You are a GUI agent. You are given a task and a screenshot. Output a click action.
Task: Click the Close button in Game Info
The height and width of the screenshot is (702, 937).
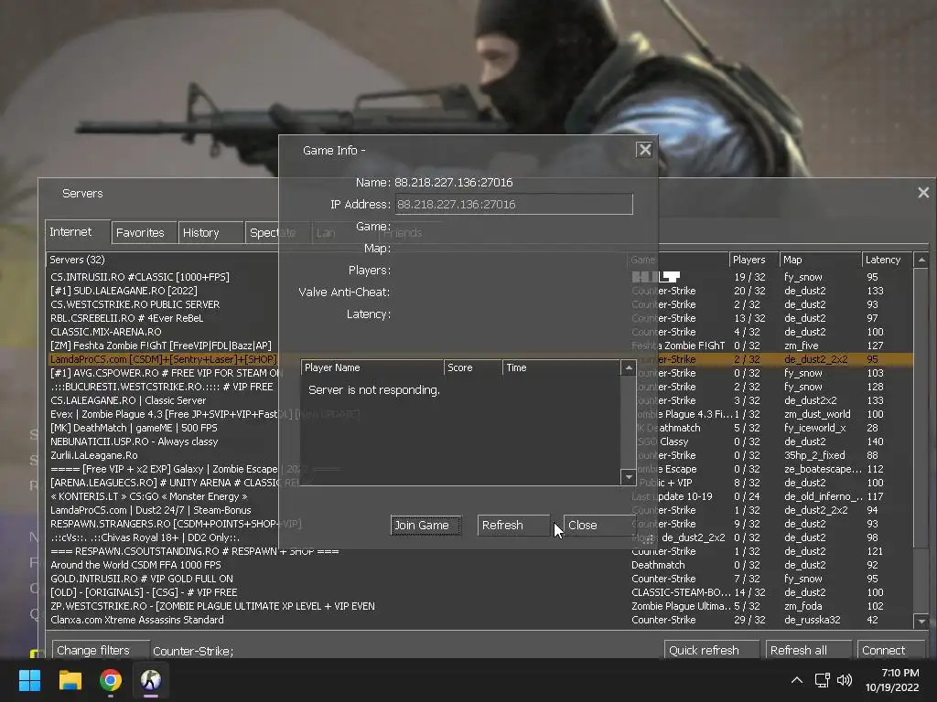tap(598, 526)
